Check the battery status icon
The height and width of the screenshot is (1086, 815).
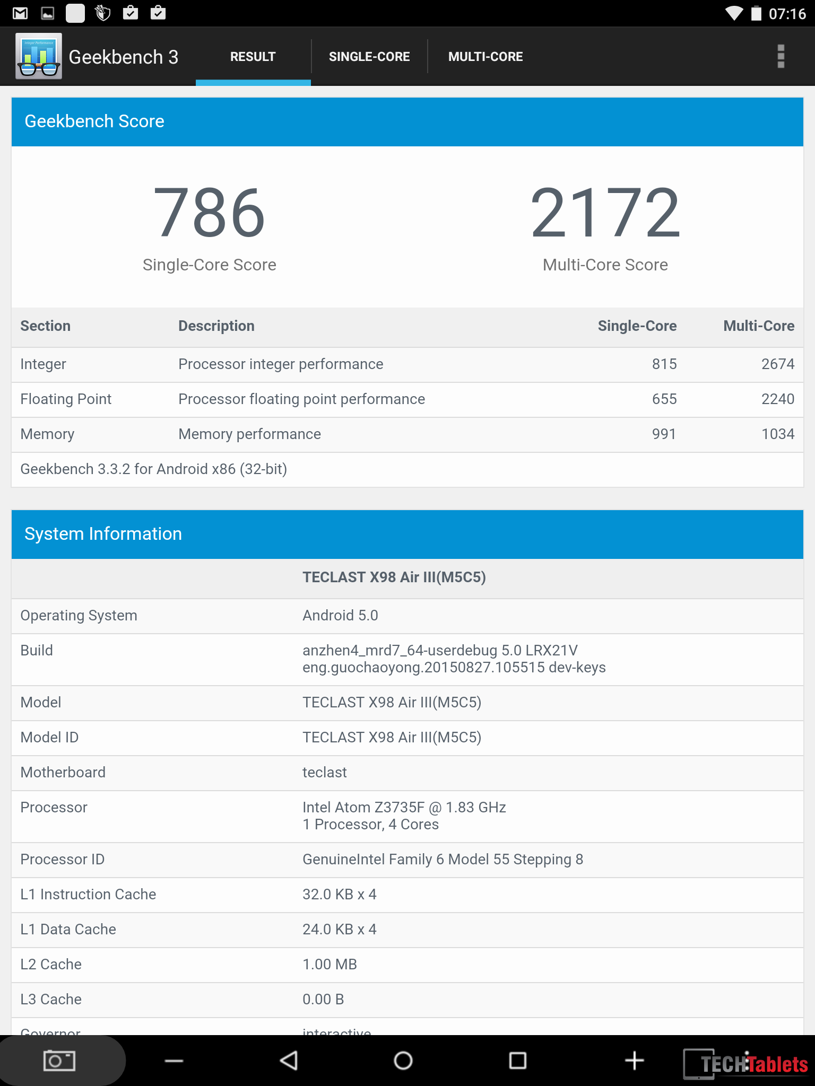pos(757,13)
